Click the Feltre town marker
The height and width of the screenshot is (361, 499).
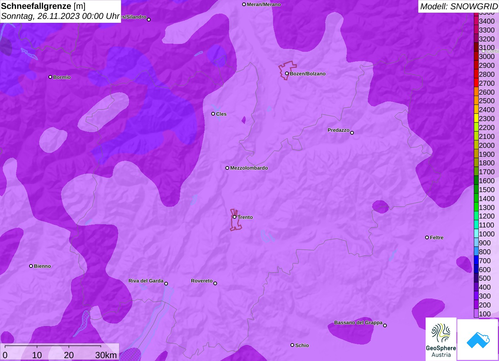[x=427, y=237]
